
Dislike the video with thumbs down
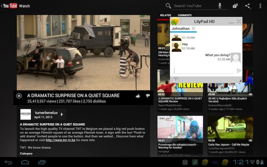(x=148, y=96)
